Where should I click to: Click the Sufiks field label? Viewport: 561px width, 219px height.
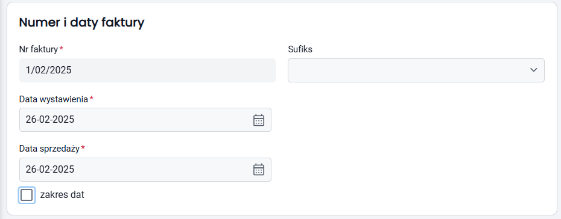300,49
